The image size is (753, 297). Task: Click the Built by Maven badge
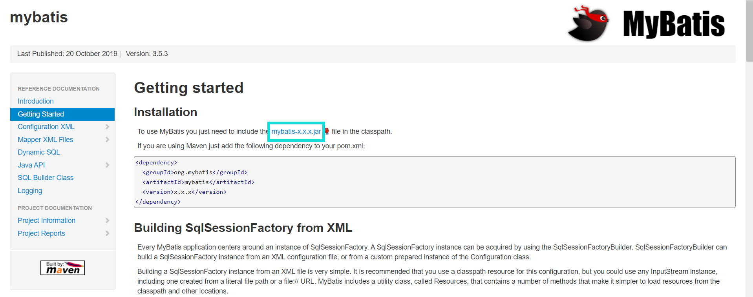(x=62, y=268)
